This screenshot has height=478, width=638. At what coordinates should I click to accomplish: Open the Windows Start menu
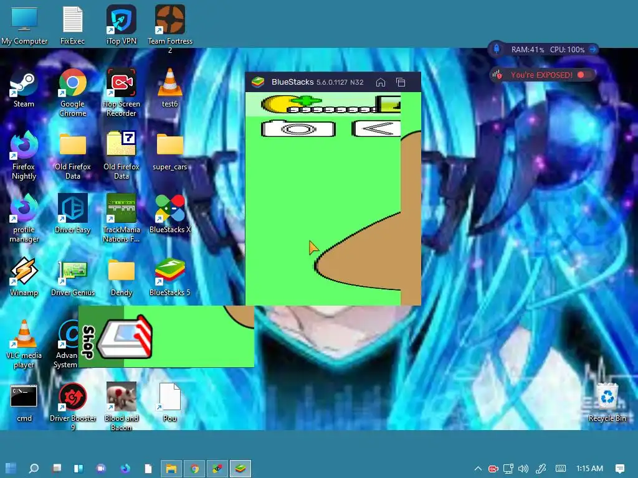click(11, 468)
